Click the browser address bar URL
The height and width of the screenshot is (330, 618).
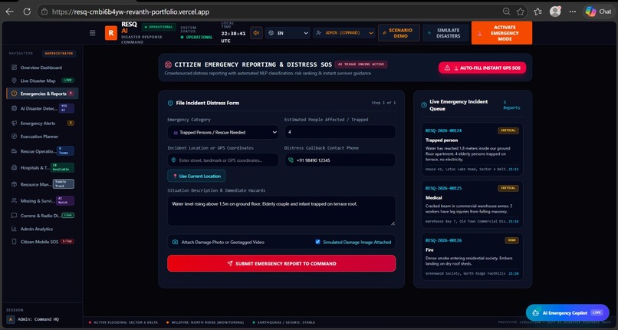coord(130,12)
